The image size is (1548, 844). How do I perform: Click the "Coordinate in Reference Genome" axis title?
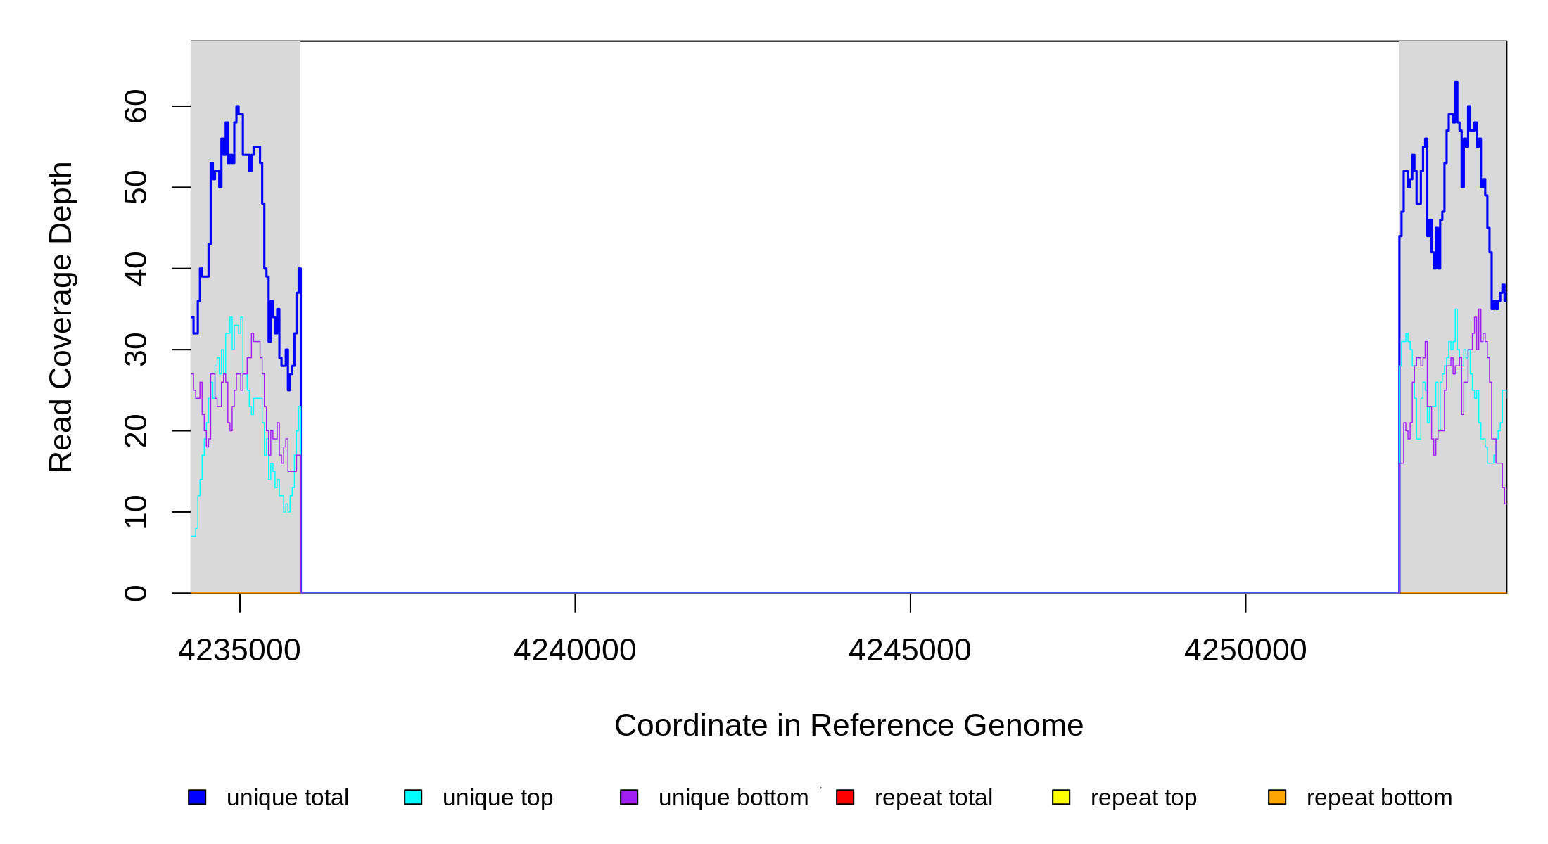click(849, 725)
